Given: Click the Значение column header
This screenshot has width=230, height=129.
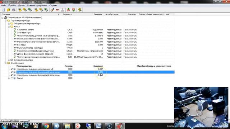Looking at the screenshot, I should click(x=98, y=14).
